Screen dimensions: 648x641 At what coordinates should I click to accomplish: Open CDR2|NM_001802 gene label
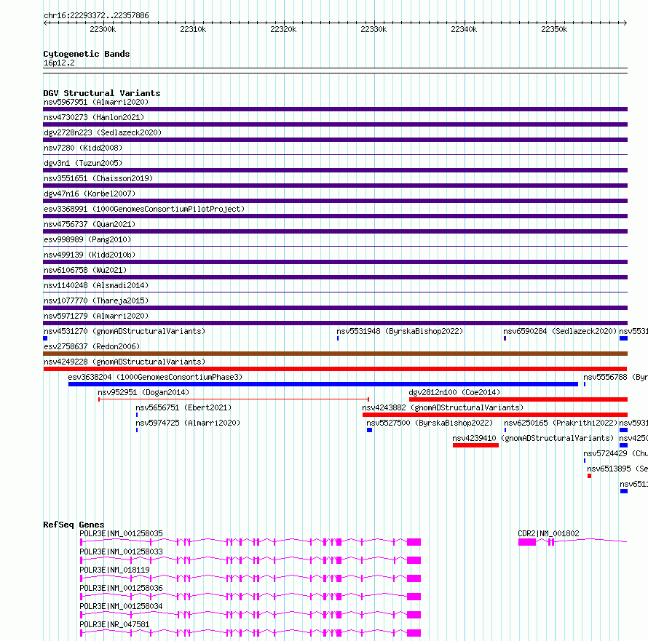pyautogui.click(x=548, y=533)
